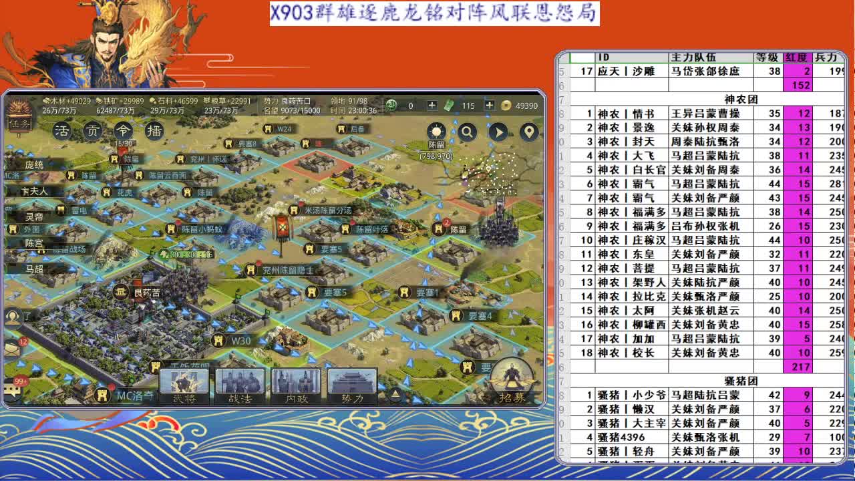
Task: Click the 陈留小蚂蚁 marker
Action: (x=195, y=229)
